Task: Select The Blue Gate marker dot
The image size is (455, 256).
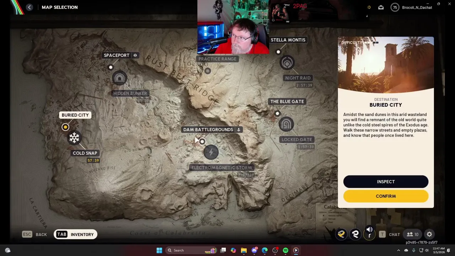Action: click(x=277, y=113)
